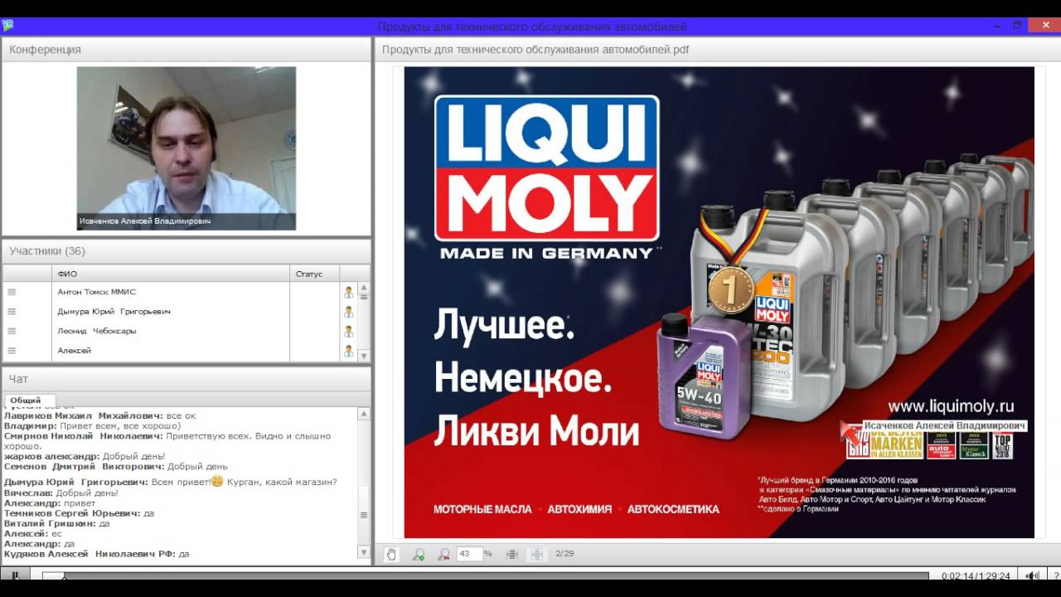This screenshot has width=1061, height=597.
Task: Zoom out of the PDF slide
Action: click(x=443, y=554)
